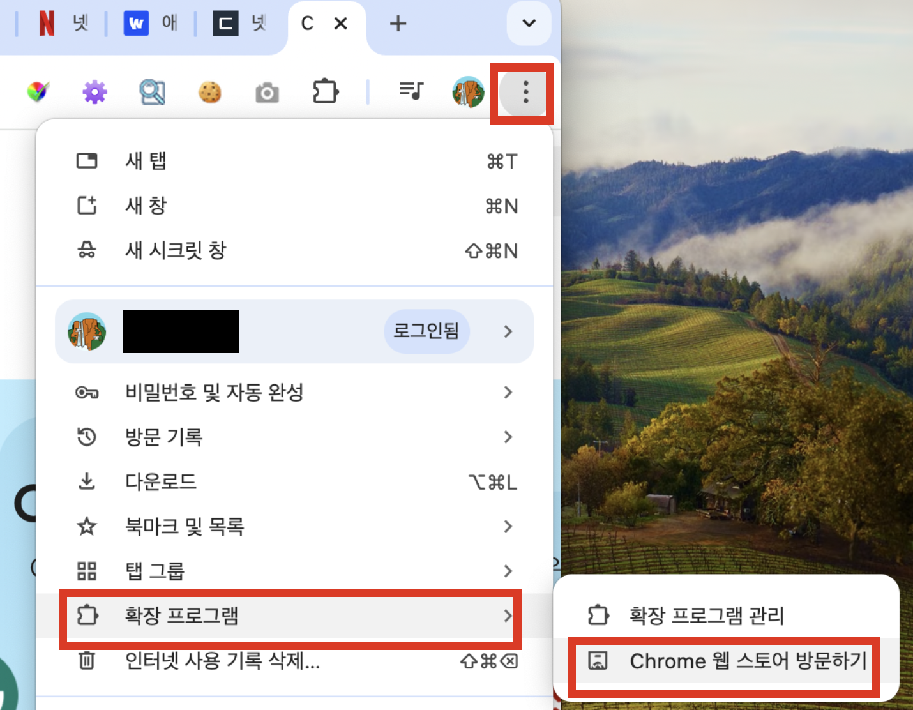Click the profile avatar in the menu

(87, 331)
